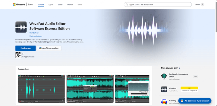Open the NCH Software publisher link
Screen dimensions: 217x106
34,33
